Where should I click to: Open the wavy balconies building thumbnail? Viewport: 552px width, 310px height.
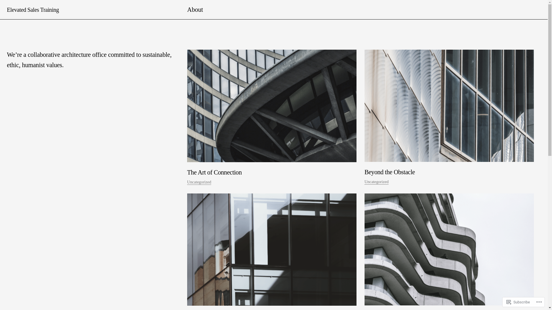tap(449, 249)
